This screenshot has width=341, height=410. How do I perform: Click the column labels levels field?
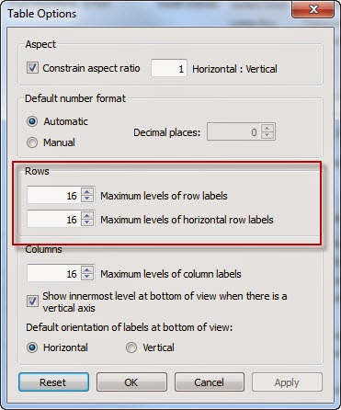point(54,273)
